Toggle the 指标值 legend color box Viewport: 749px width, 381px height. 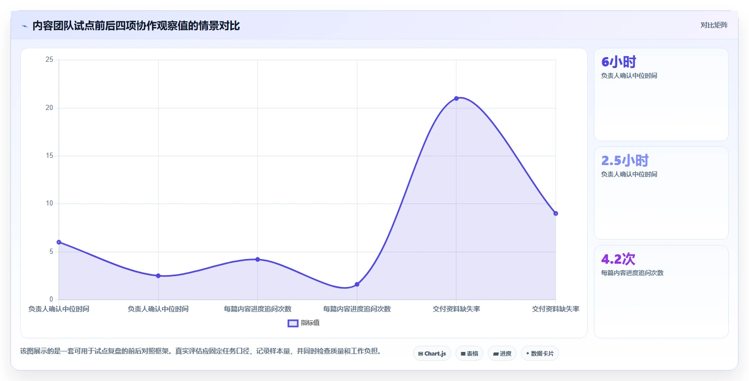point(293,323)
